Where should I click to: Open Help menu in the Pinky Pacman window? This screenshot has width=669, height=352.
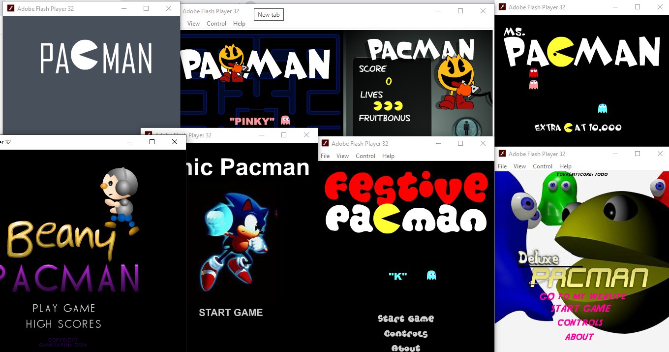coord(239,24)
